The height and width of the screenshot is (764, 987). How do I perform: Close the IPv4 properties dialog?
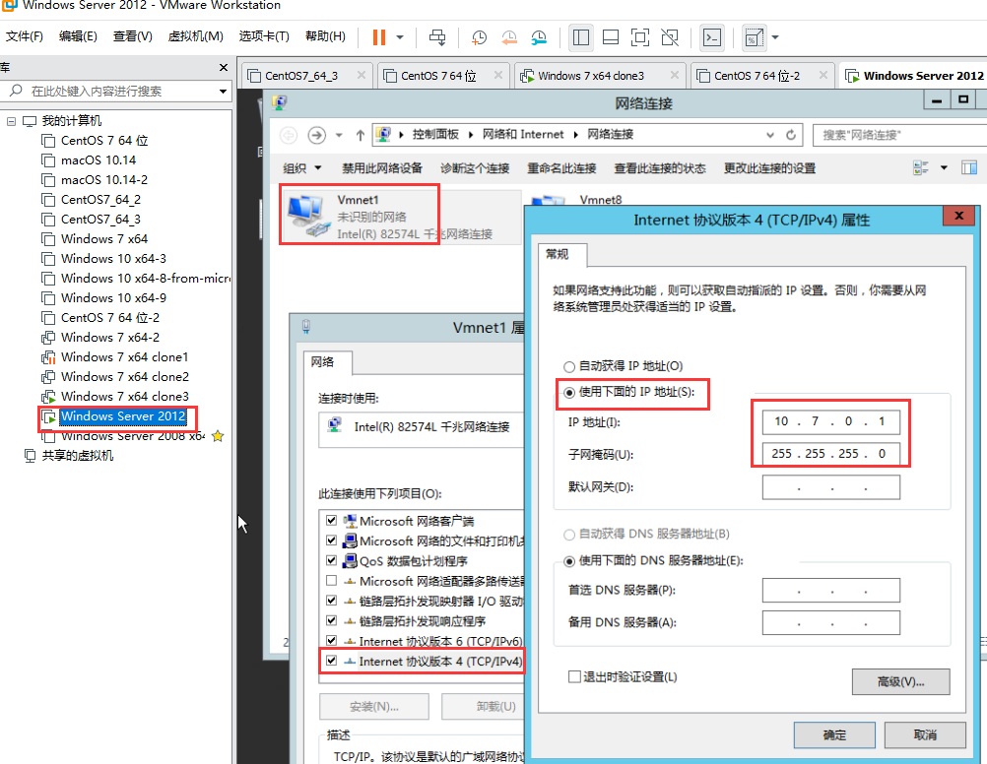[x=959, y=216]
